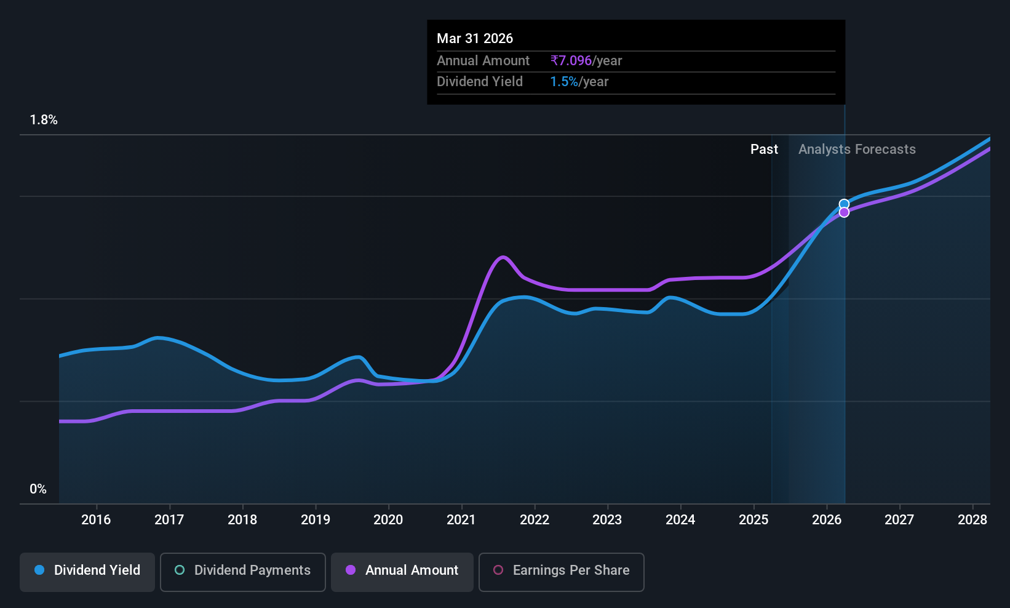Image resolution: width=1010 pixels, height=608 pixels.
Task: Click the 2017 x-axis label
Action: [169, 519]
